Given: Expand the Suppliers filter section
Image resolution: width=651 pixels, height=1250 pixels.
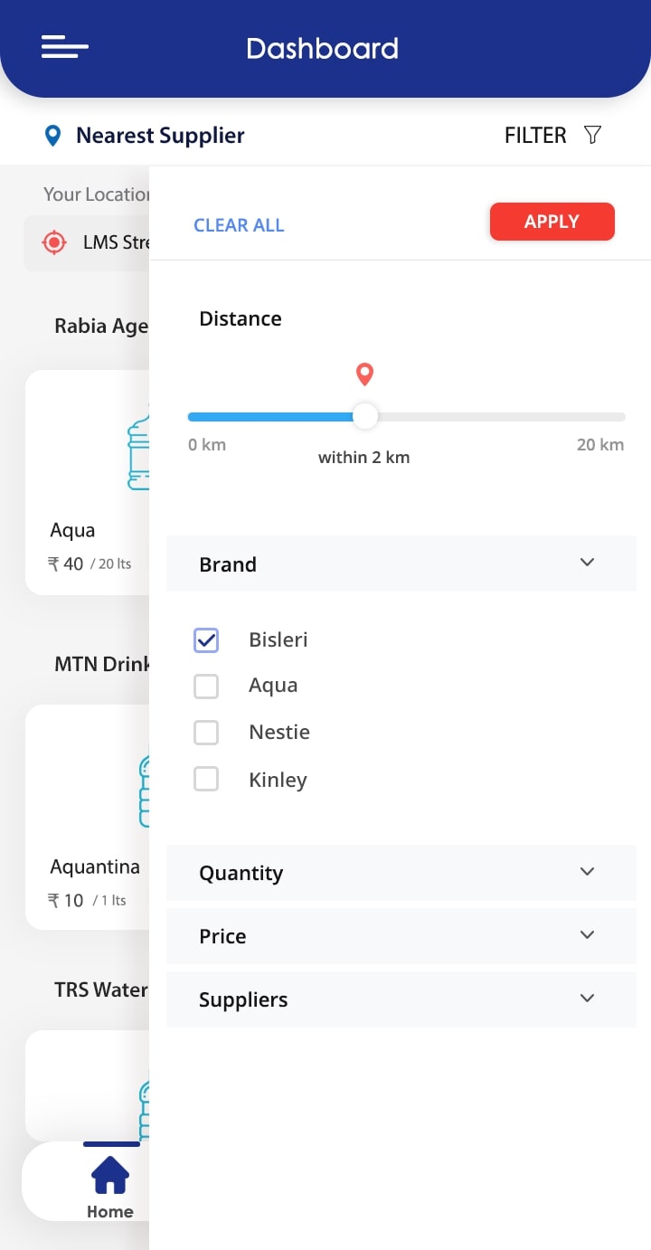Looking at the screenshot, I should (587, 999).
